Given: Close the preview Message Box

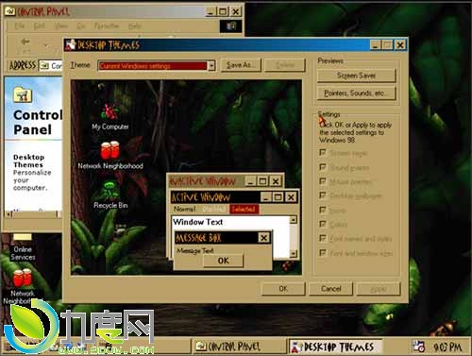Looking at the screenshot, I should tap(263, 238).
